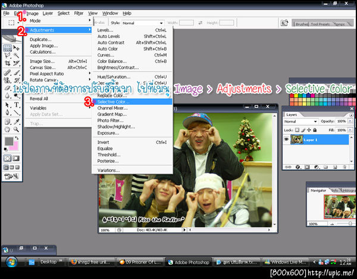This screenshot has width=357, height=279.
Task: Click the create new layer icon
Action: point(335,167)
